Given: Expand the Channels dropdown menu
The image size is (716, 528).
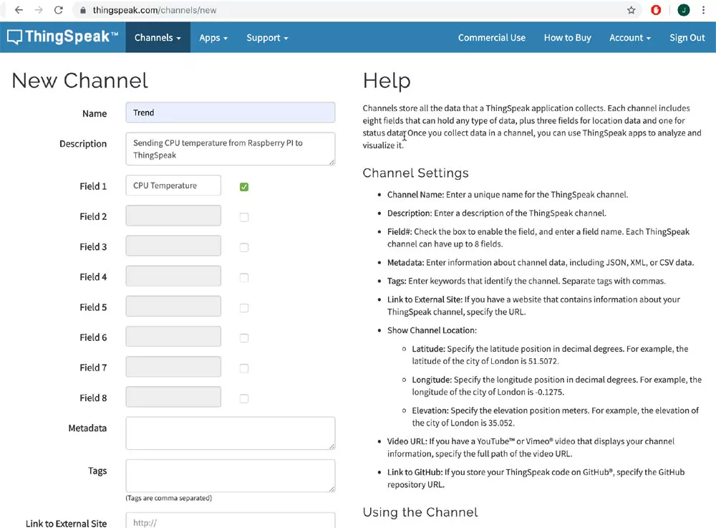Looking at the screenshot, I should click(158, 38).
